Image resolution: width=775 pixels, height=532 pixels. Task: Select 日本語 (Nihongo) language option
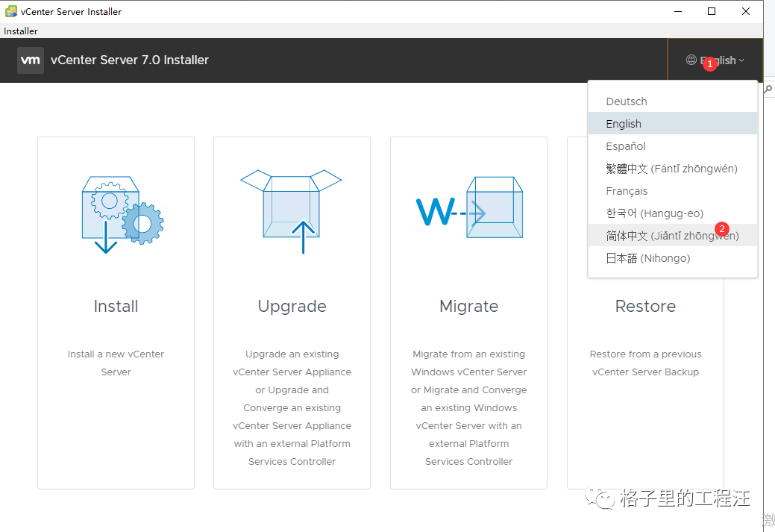[x=673, y=258]
